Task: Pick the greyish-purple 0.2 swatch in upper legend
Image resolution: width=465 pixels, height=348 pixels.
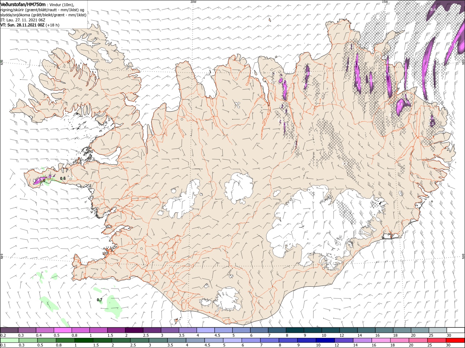Action: (x=9, y=330)
